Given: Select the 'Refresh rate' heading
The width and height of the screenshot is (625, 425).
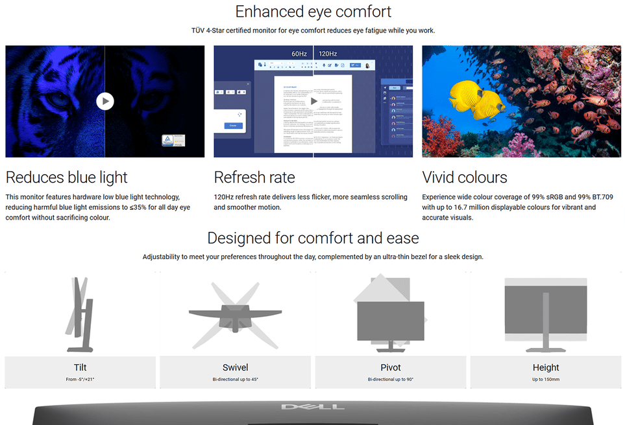Looking at the screenshot, I should pyautogui.click(x=254, y=178).
